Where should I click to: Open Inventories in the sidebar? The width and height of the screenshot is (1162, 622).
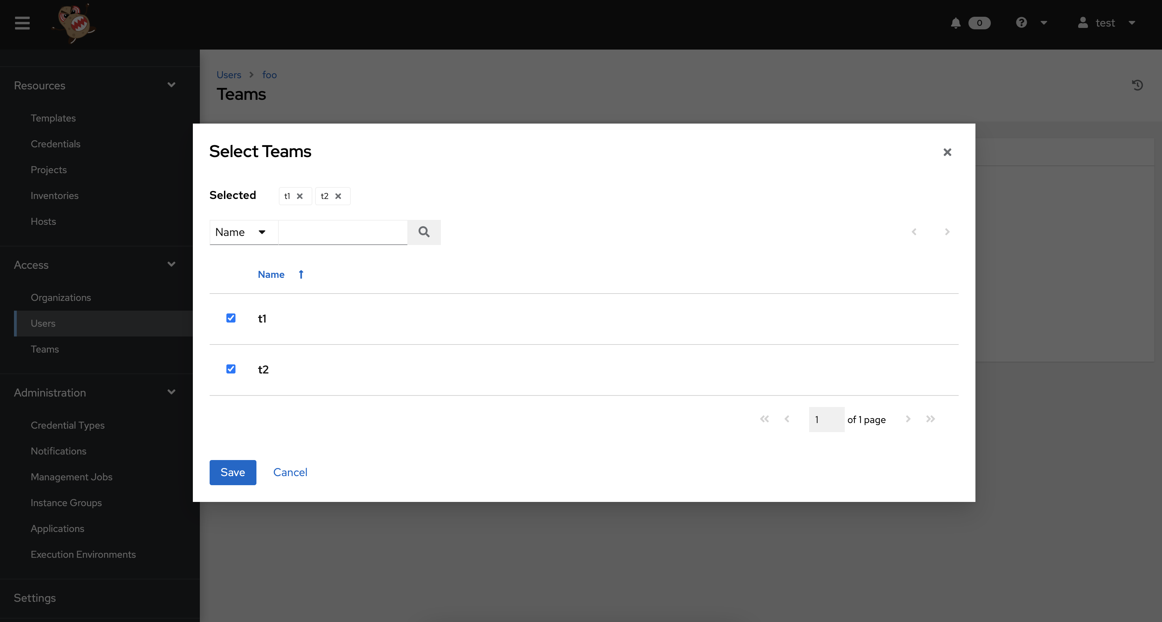[x=55, y=195]
